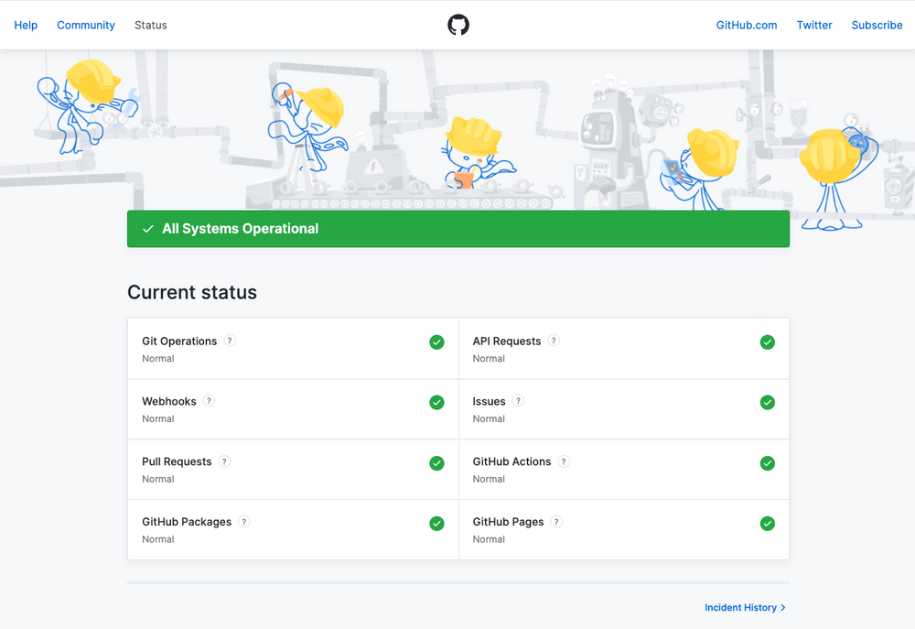This screenshot has width=915, height=629.
Task: Click the green check beside API Requests
Action: pos(768,342)
